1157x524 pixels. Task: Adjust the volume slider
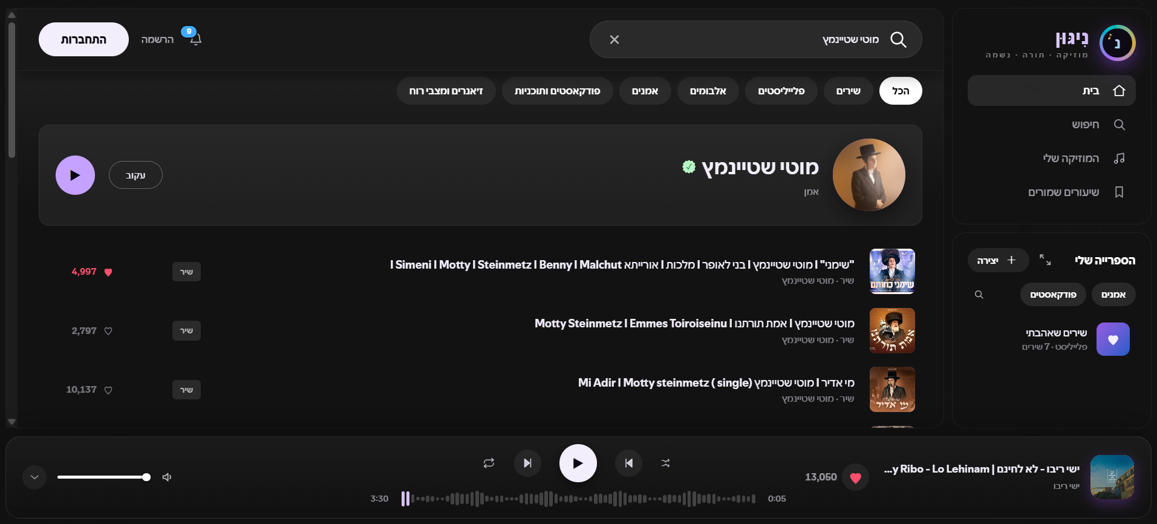coord(103,477)
